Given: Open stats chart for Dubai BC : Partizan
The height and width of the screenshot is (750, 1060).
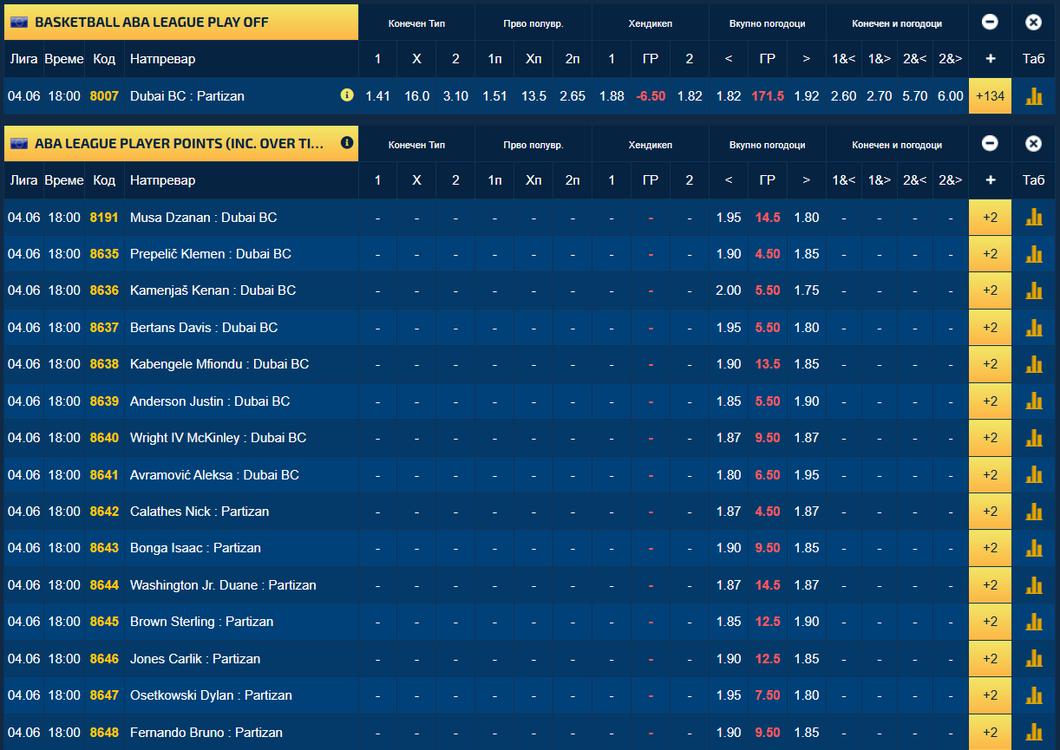Looking at the screenshot, I should click(x=1033, y=96).
